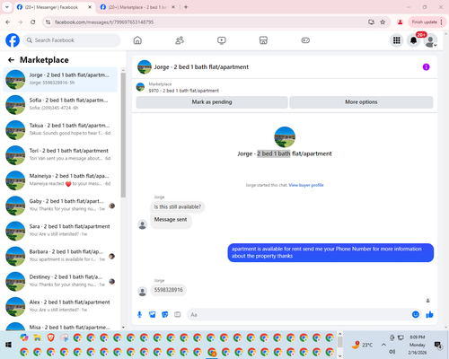Open the Marketplace storefront icon in top navigation

pos(263,40)
